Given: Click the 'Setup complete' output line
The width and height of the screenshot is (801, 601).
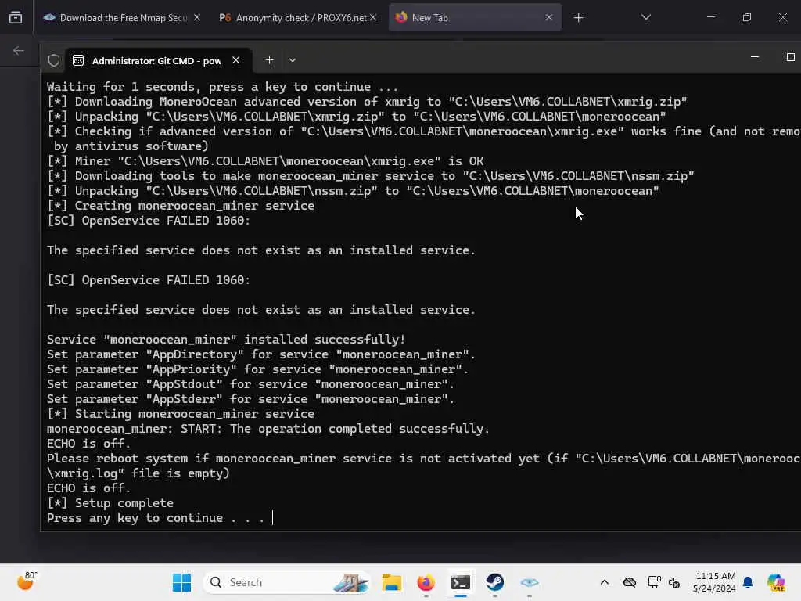Looking at the screenshot, I should 110,503.
